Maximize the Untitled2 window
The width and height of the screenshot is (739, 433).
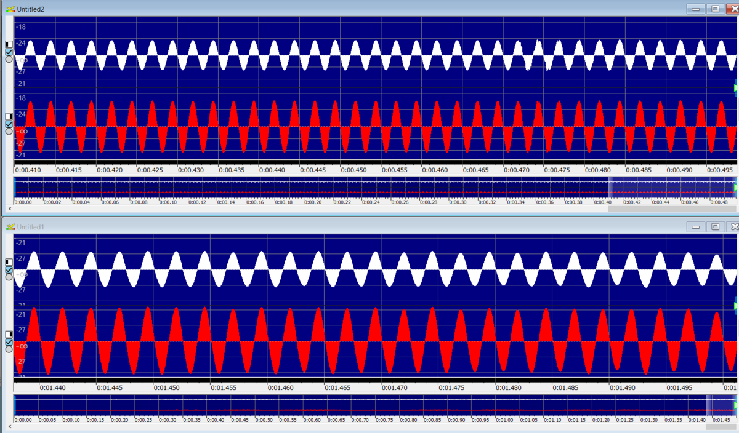715,9
